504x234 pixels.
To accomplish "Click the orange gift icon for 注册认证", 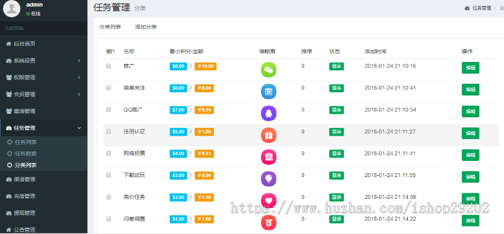I will click(x=269, y=135).
